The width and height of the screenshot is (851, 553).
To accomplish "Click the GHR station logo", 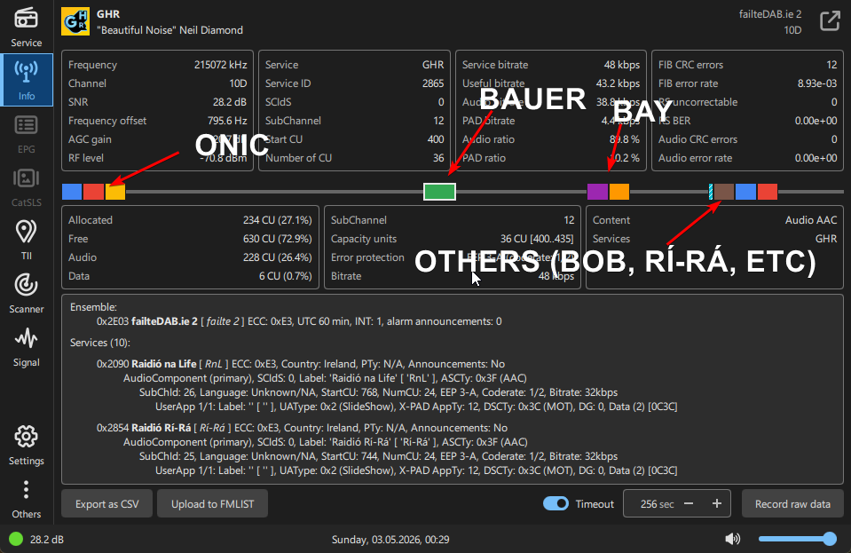I will coord(75,21).
